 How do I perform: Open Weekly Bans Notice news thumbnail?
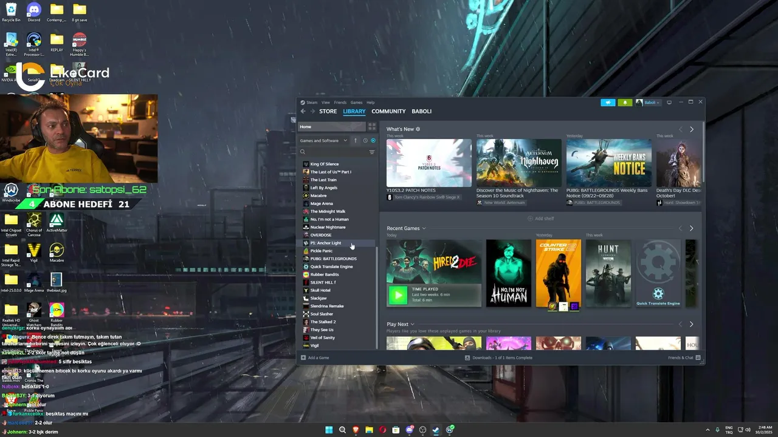pyautogui.click(x=609, y=163)
